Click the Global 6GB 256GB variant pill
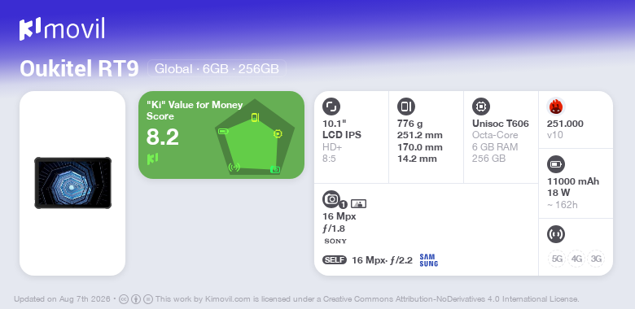 217,69
